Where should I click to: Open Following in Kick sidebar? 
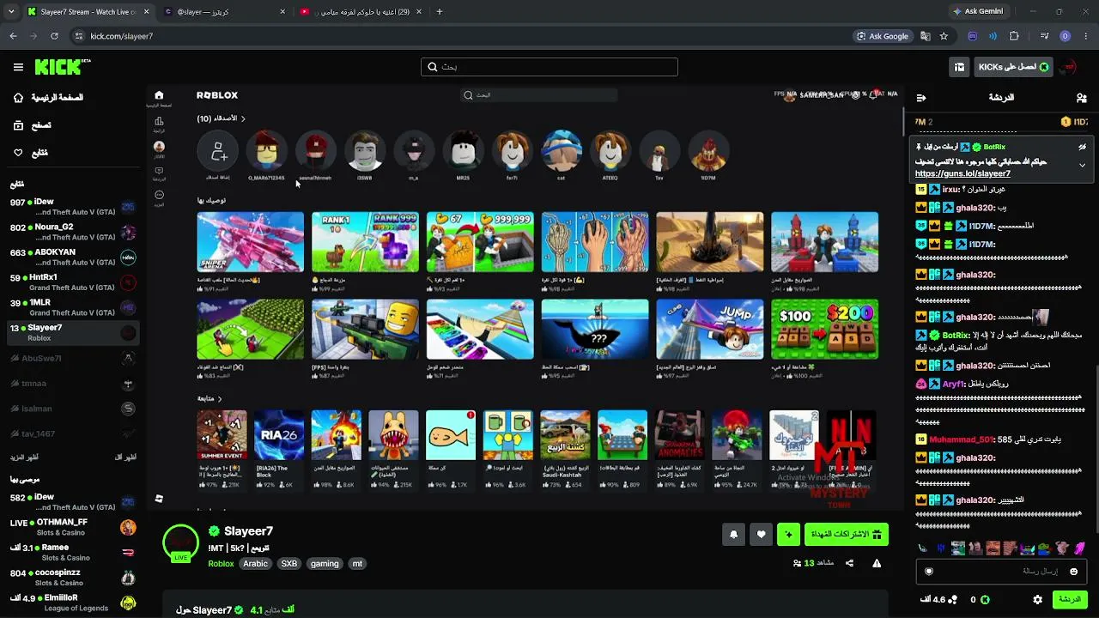pos(30,153)
